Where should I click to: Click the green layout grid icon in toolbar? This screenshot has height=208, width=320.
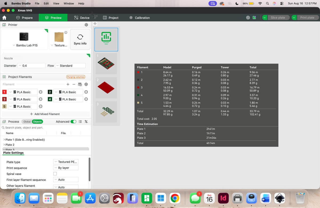tap(254, 18)
